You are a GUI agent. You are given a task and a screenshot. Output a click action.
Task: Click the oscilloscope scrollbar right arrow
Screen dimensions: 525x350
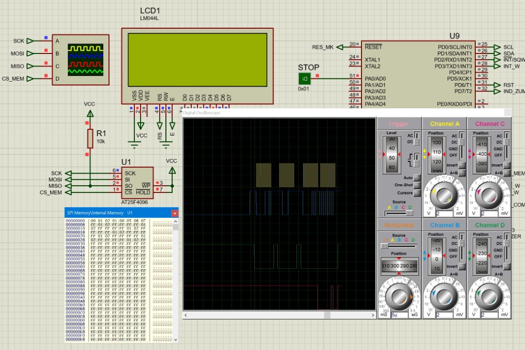(x=373, y=315)
